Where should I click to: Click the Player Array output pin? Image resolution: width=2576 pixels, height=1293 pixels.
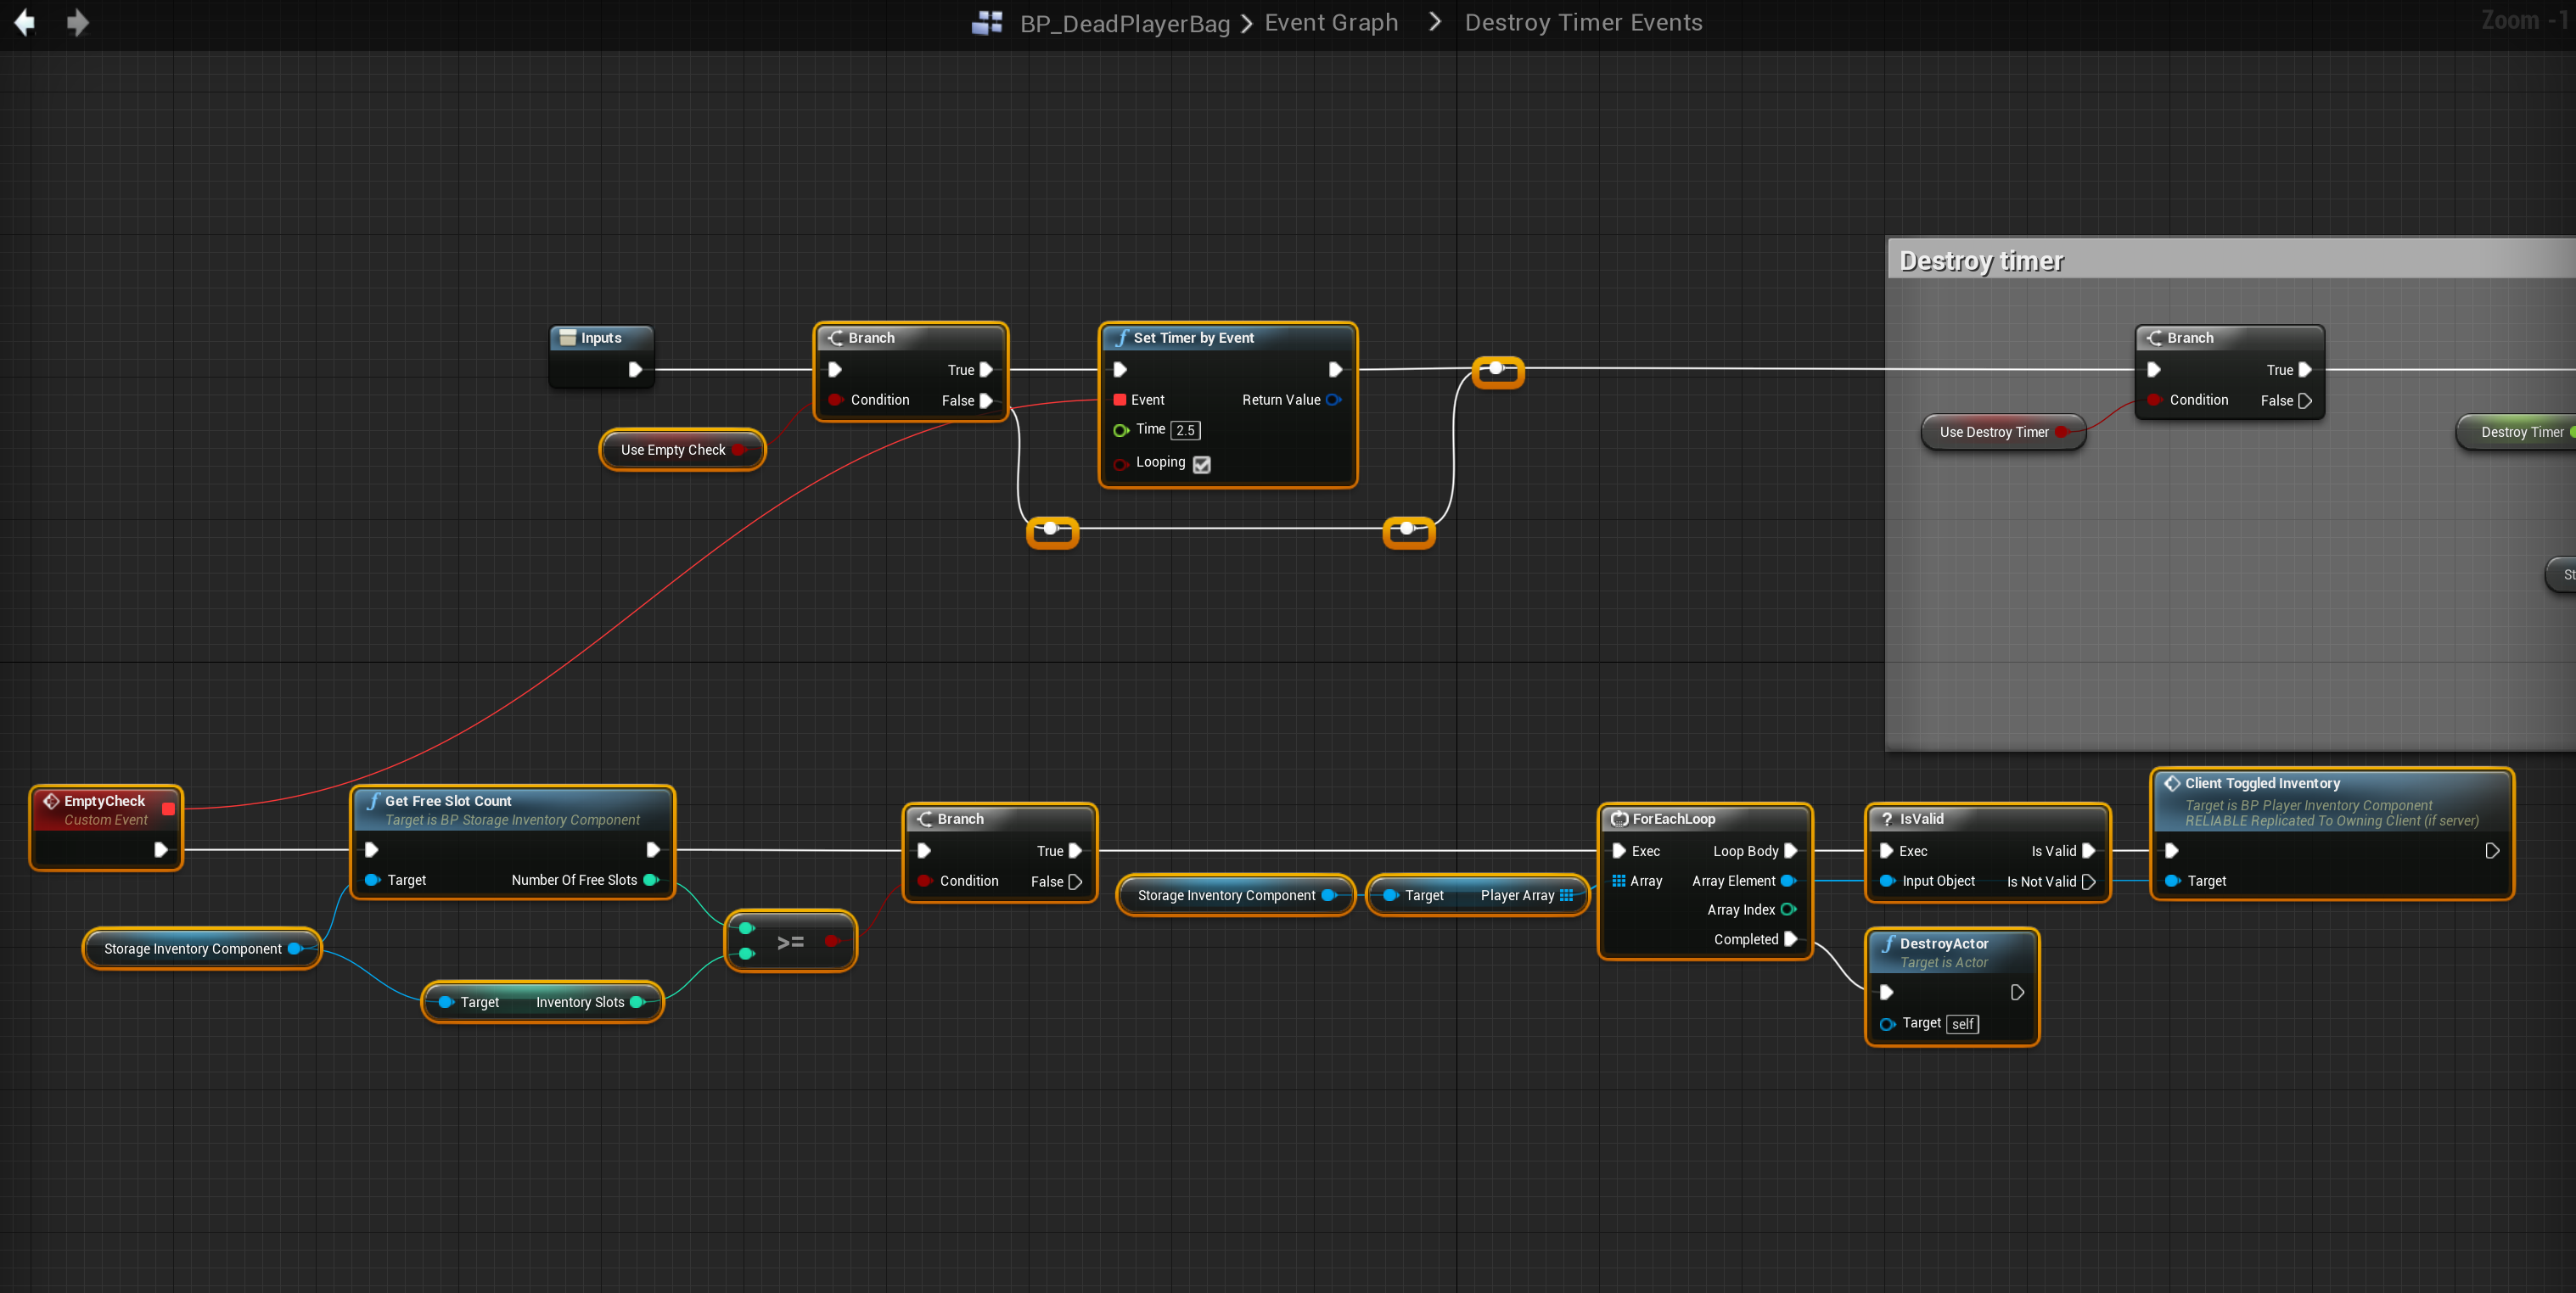click(x=1566, y=895)
